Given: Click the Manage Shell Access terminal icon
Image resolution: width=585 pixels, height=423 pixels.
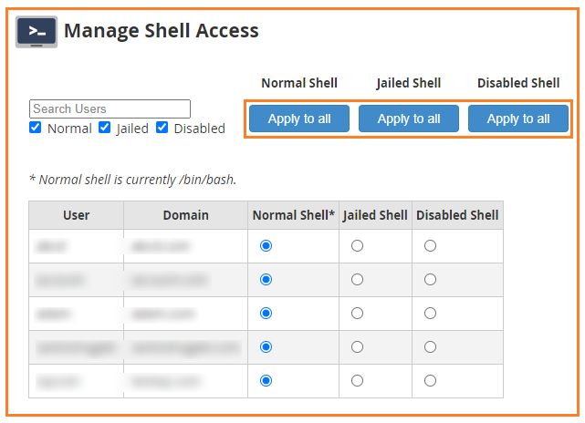Looking at the screenshot, I should tap(37, 32).
